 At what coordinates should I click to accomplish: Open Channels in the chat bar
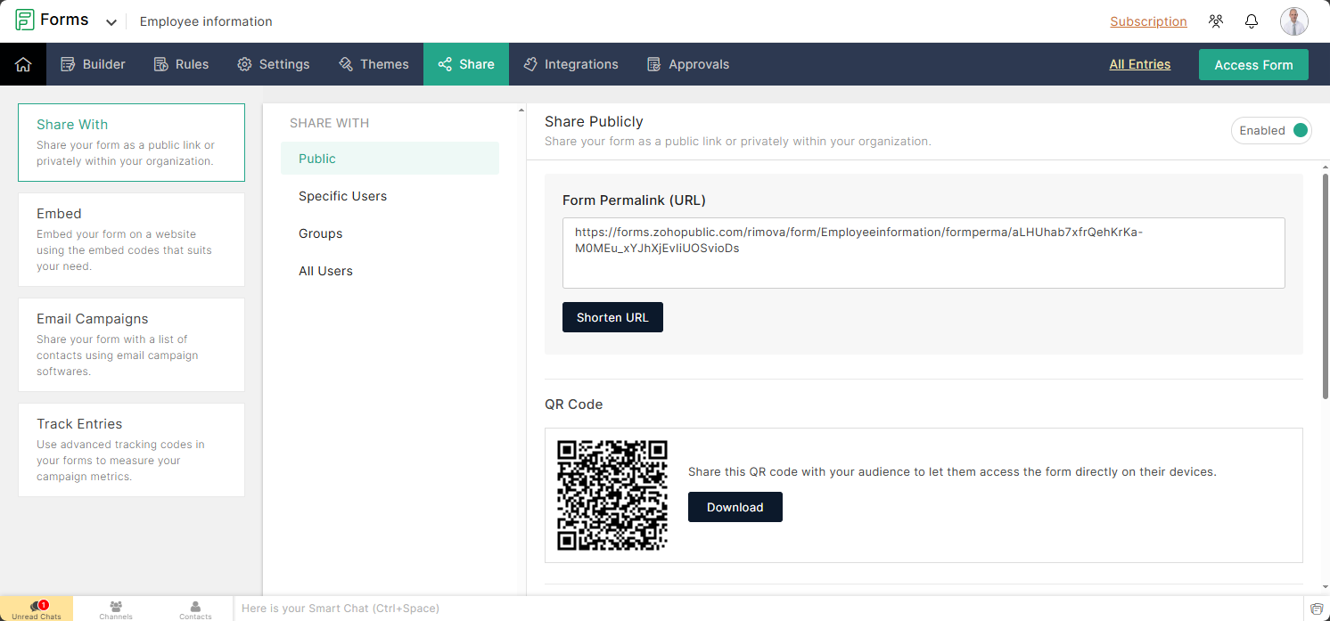(116, 609)
